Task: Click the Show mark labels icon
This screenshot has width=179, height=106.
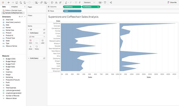Action: pyautogui.click(x=76, y=2)
